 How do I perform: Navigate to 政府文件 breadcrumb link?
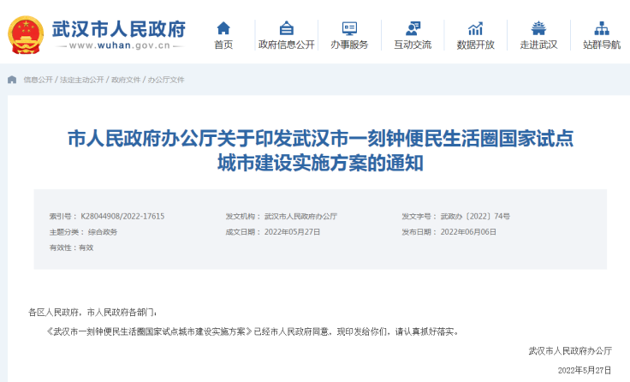pos(126,80)
